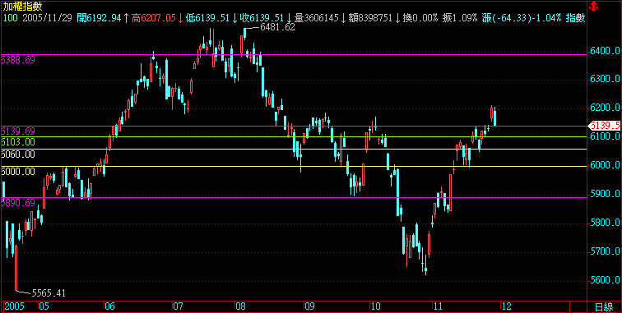622x313 pixels.
Task: Select the magenta line label 6139.69
Action: (18, 131)
